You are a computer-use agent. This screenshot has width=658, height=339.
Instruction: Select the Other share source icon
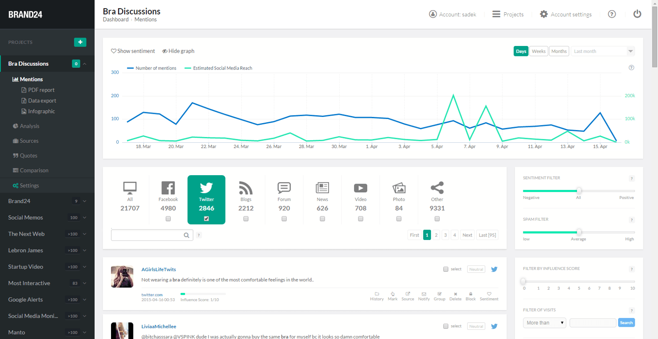coord(437,188)
